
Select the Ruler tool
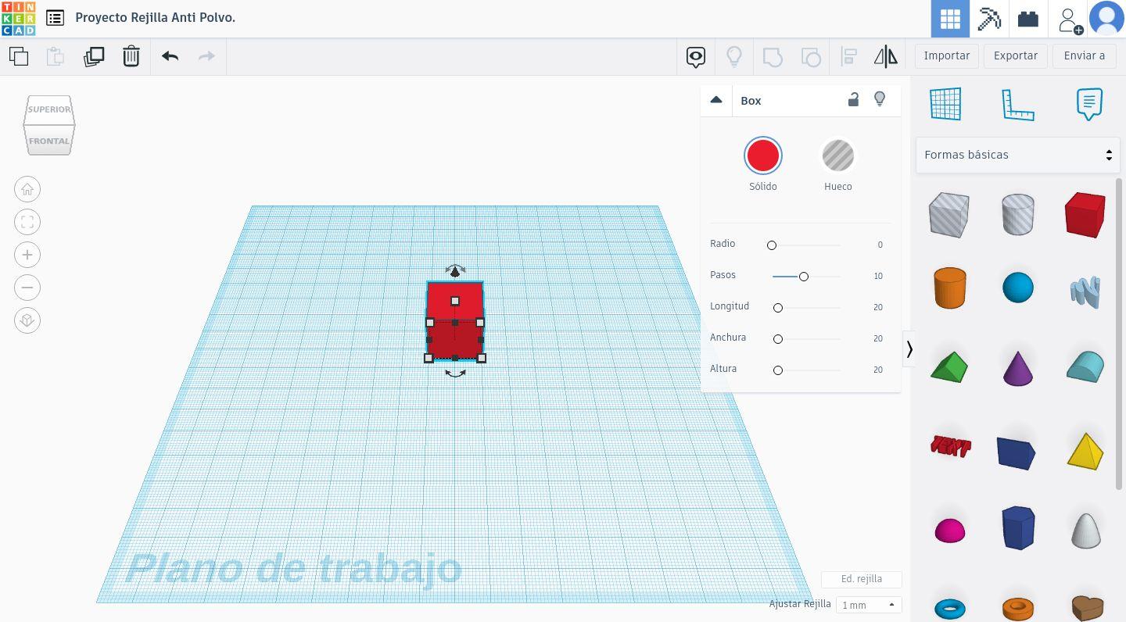(1018, 105)
